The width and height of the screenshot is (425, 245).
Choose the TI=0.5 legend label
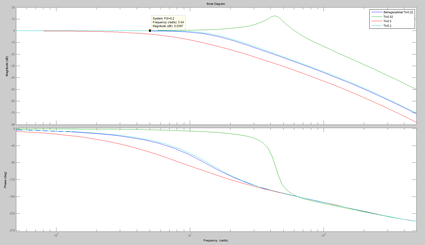pos(387,21)
